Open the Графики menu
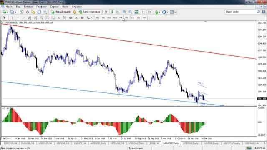 41,7
